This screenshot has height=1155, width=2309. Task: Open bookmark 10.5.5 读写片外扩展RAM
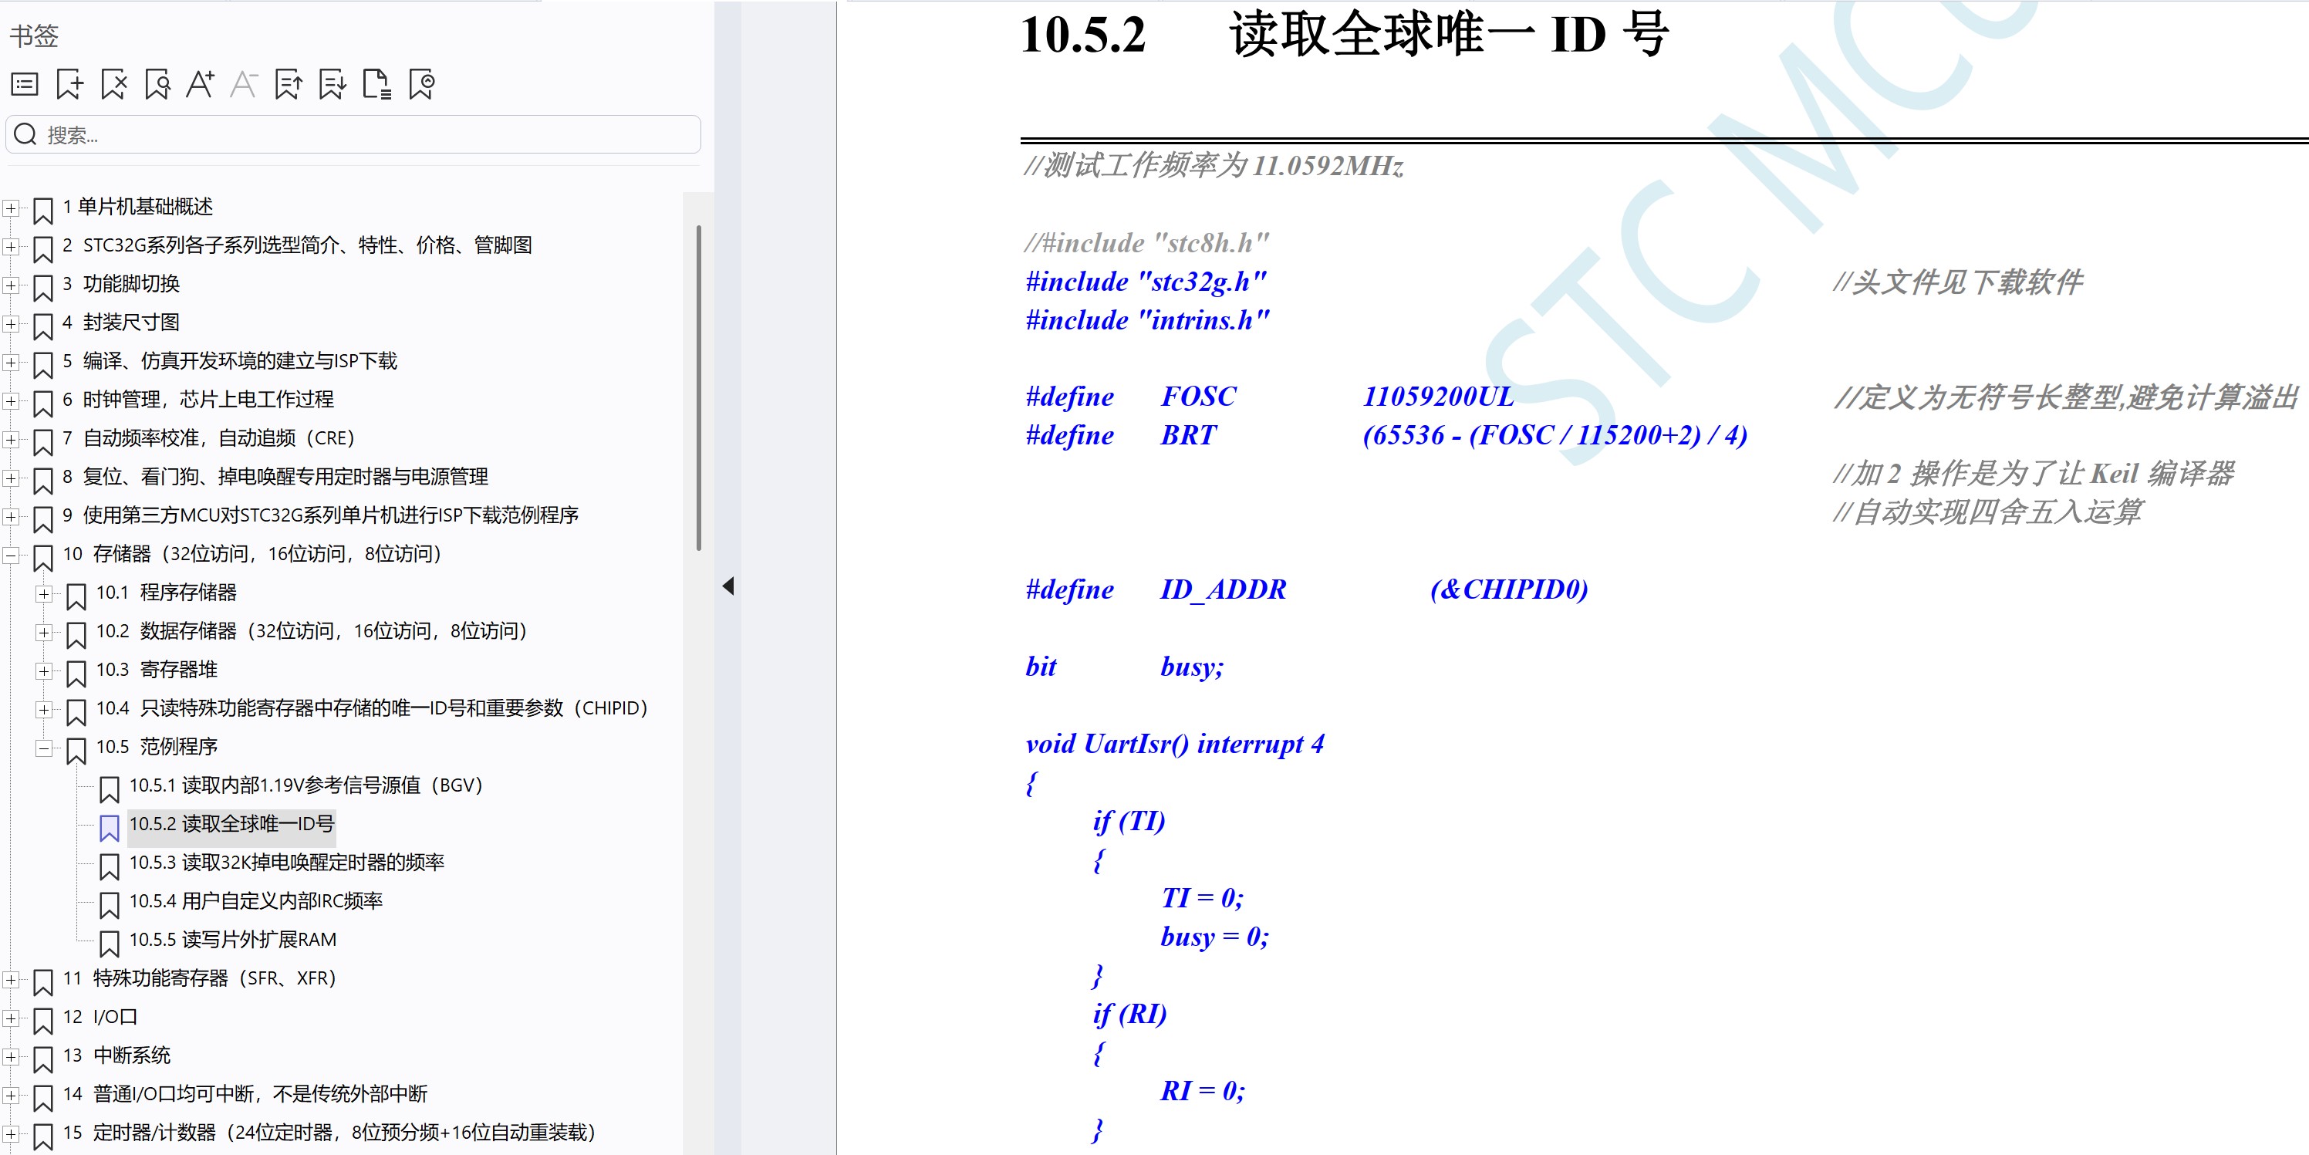pos(233,939)
